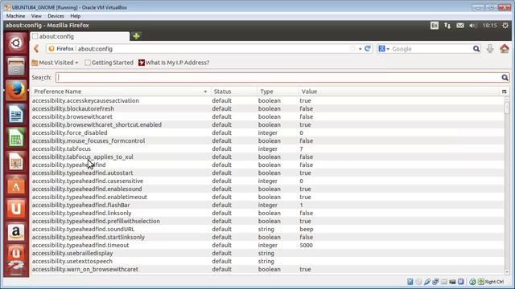
Task: Open address bar history dropdown arrow
Action: pos(360,49)
